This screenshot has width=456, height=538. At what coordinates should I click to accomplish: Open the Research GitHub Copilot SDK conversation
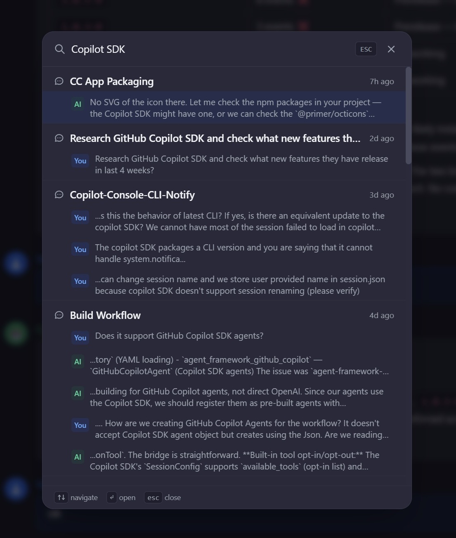[x=215, y=139]
